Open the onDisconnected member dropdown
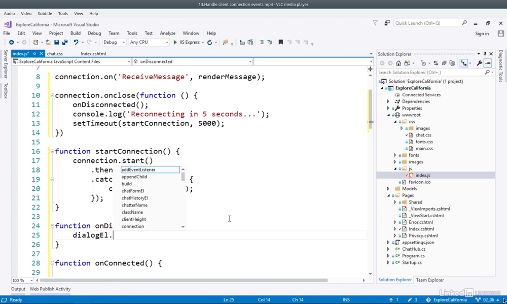507x304 pixels. 192,61
